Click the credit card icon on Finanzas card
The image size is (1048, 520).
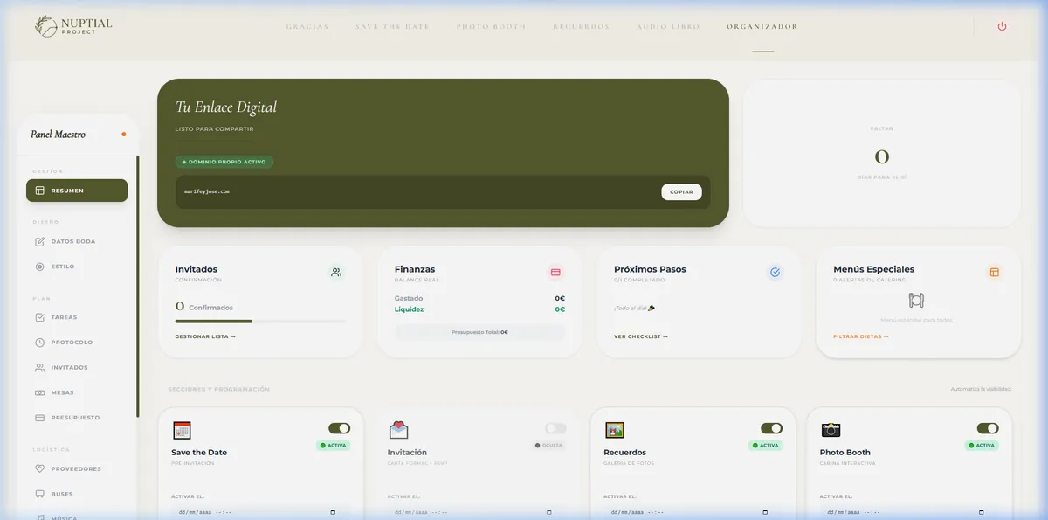tap(555, 273)
